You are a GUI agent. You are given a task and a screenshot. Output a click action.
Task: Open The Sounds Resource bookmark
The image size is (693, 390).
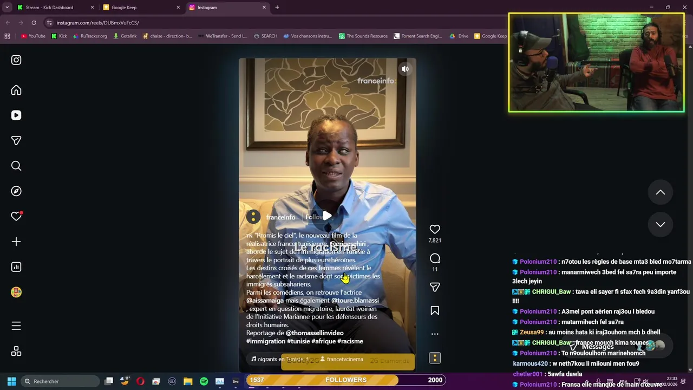coord(363,36)
